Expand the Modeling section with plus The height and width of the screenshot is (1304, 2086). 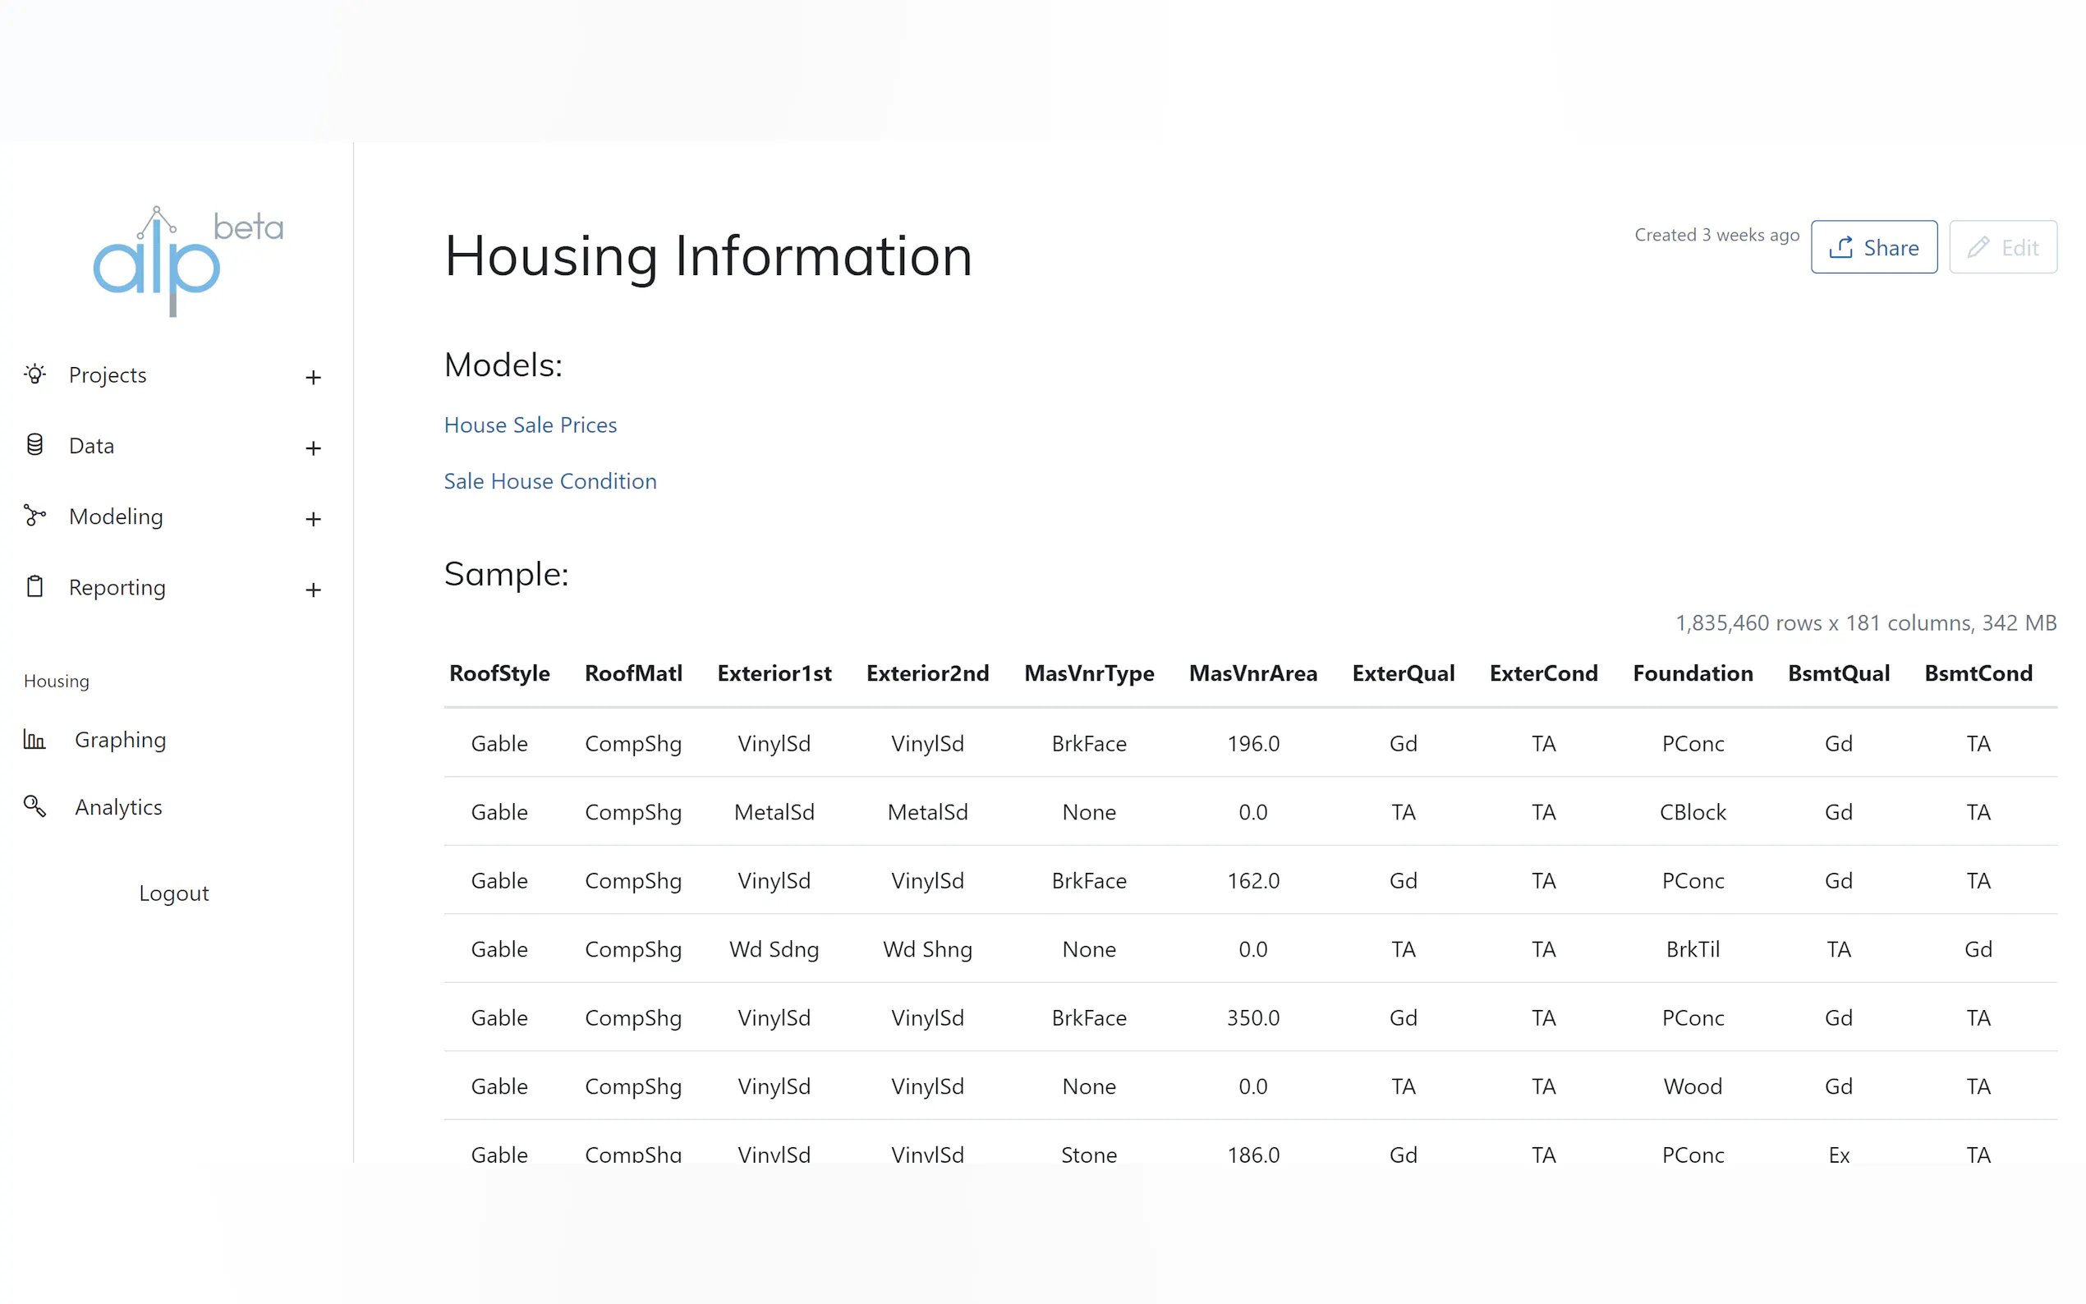(313, 519)
